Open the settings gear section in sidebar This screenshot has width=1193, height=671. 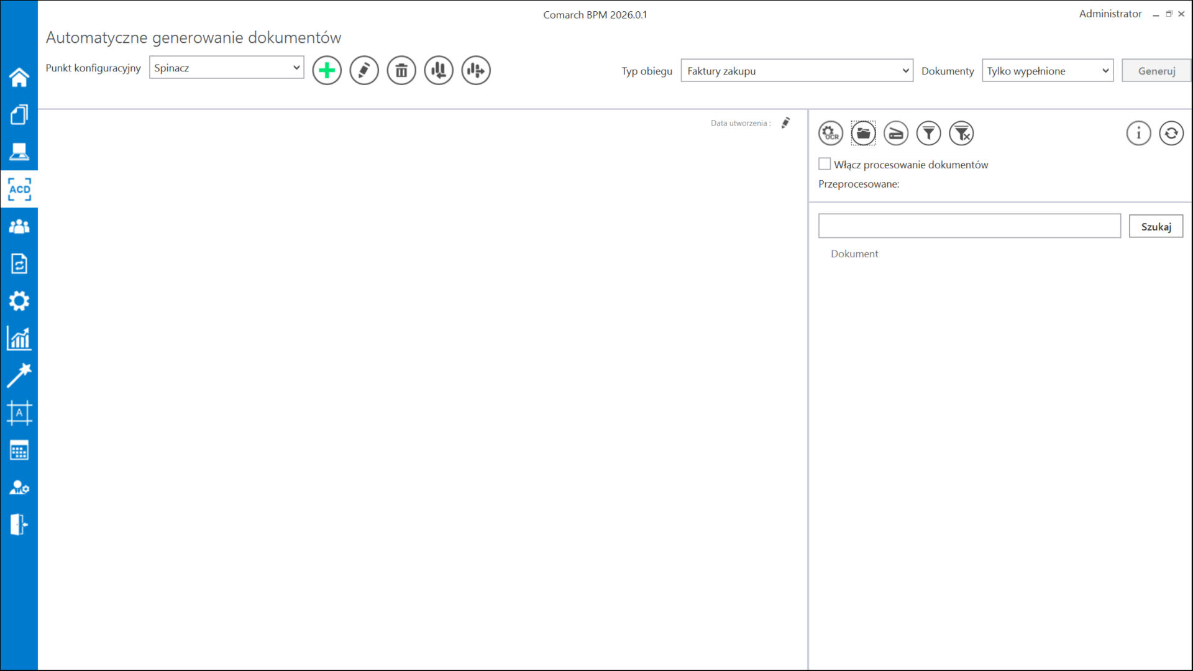pos(19,301)
